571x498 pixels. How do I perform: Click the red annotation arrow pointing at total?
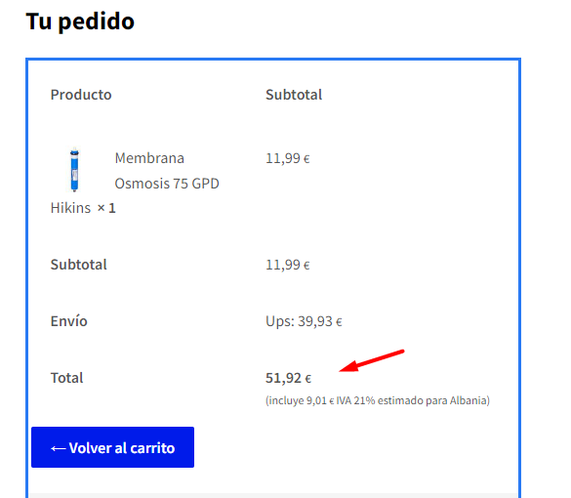(372, 361)
